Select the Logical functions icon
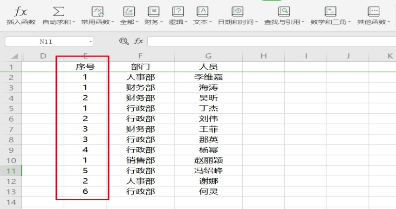The image size is (396, 209). tap(178, 11)
